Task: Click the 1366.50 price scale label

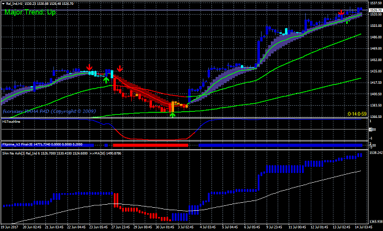Action: [x=376, y=117]
